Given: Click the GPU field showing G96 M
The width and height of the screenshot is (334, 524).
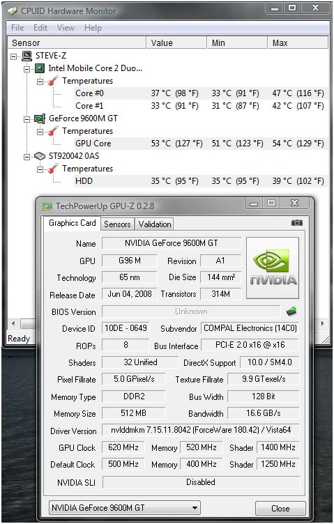Looking at the screenshot, I should point(130,261).
